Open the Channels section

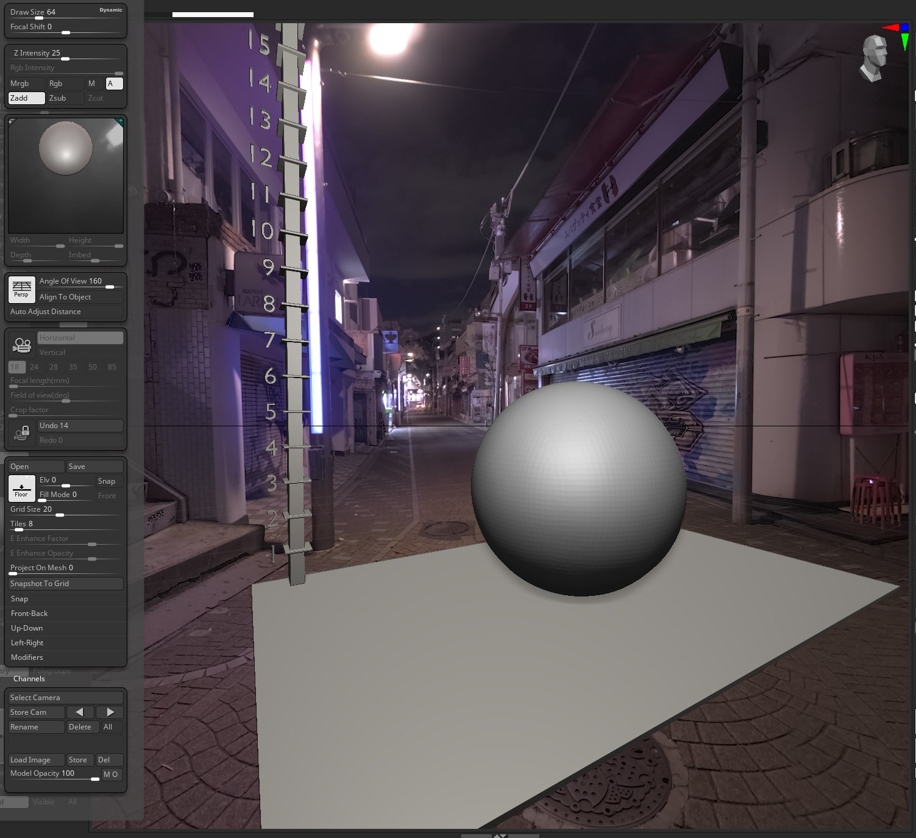(x=29, y=679)
